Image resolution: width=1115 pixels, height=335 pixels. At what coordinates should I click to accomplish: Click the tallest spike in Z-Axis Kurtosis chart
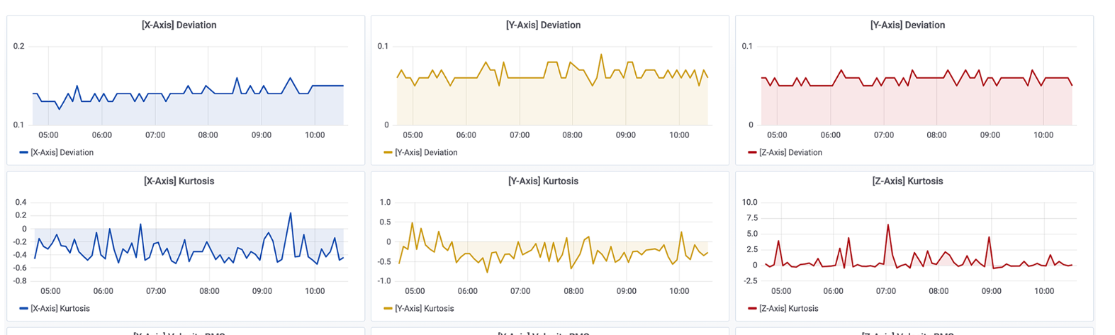[888, 225]
